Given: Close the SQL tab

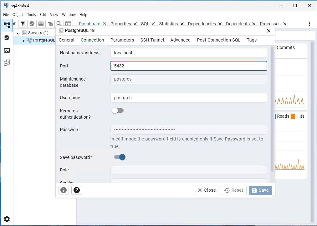Looking at the screenshot, I should [x=153, y=24].
